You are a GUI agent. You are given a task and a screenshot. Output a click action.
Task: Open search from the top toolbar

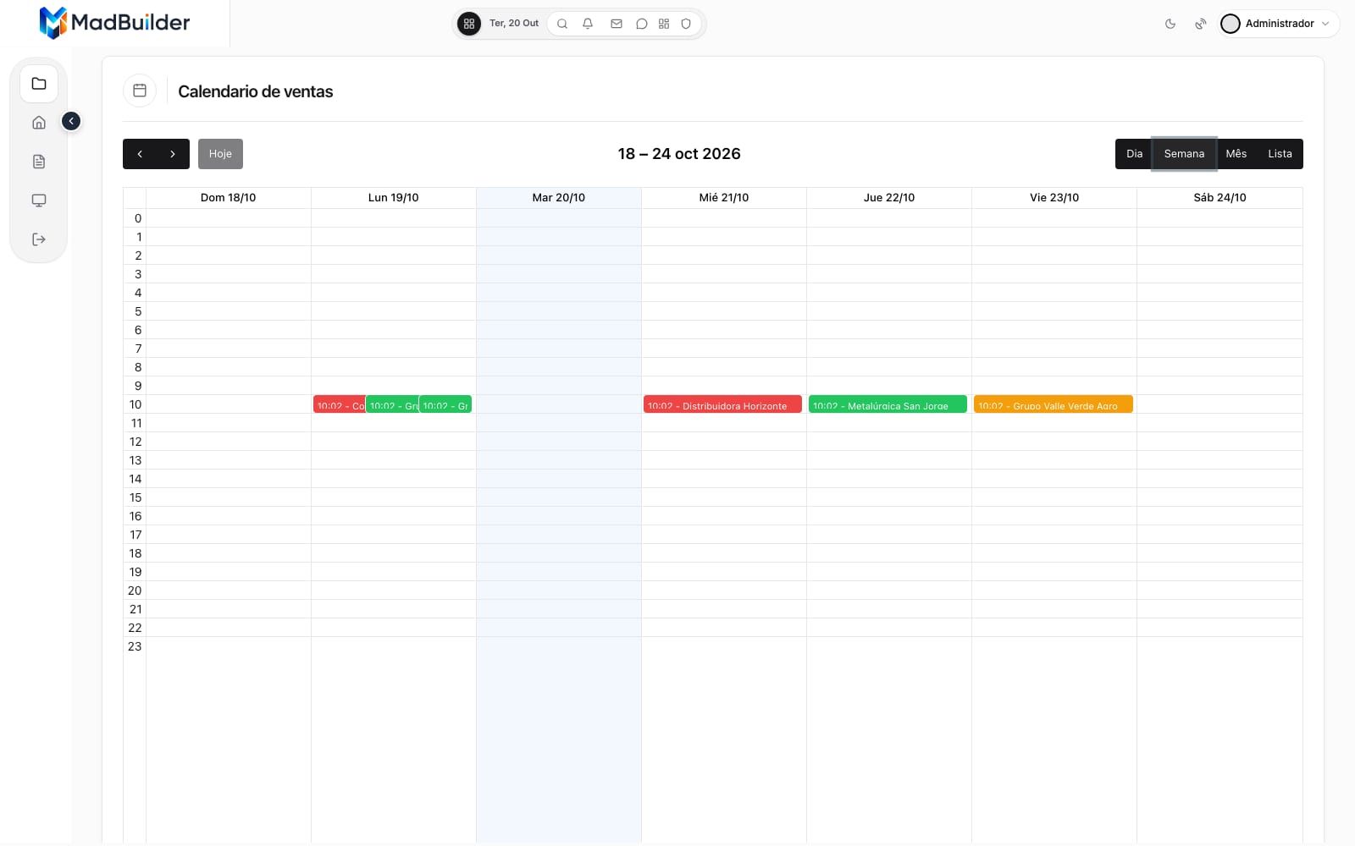561,24
